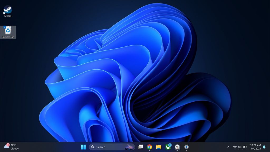Launch Google Chrome from taskbar
The width and height of the screenshot is (270, 152).
point(149,147)
